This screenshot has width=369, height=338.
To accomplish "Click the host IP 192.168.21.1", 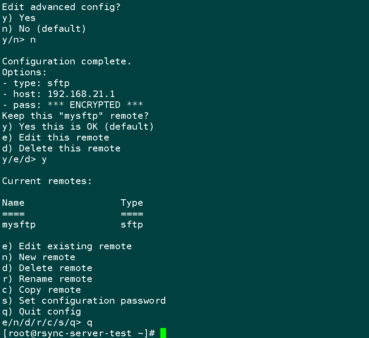I will point(81,94).
